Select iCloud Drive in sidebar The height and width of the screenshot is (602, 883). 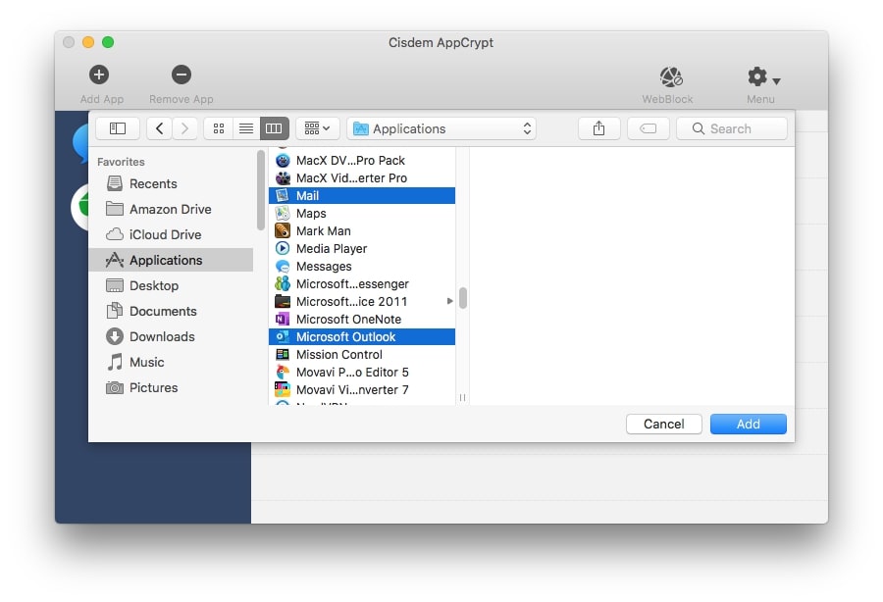click(x=171, y=234)
